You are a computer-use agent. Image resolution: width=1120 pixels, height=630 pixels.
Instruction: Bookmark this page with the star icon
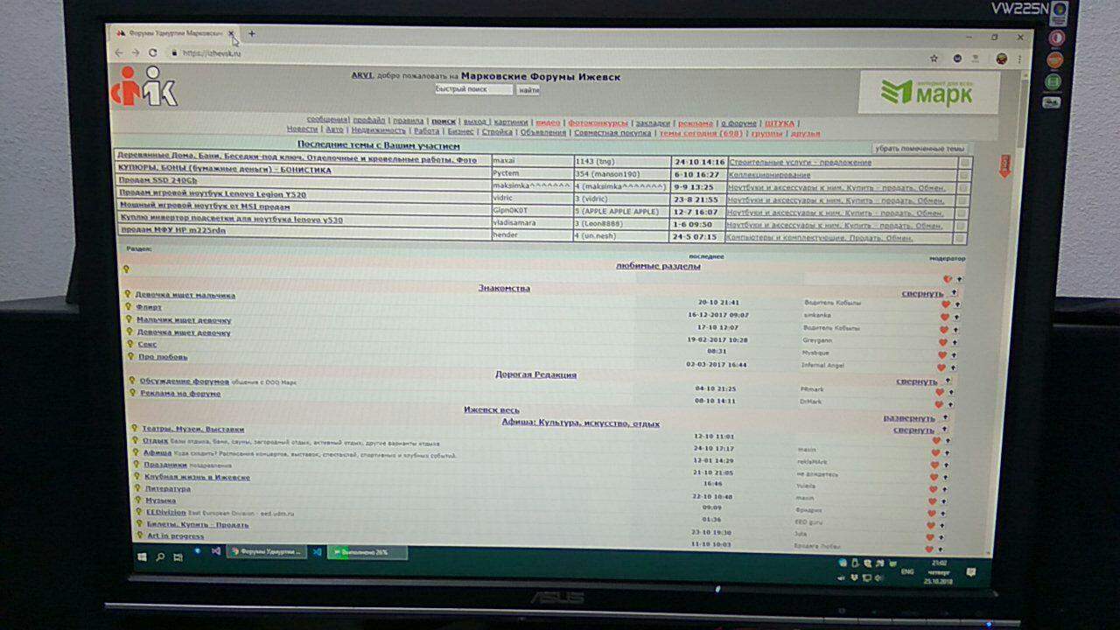point(934,59)
